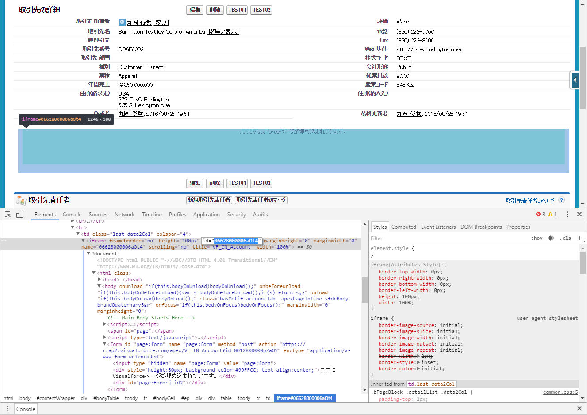The height and width of the screenshot is (415, 587).
Task: Open the http://www.burlington.com link
Action: coord(429,50)
